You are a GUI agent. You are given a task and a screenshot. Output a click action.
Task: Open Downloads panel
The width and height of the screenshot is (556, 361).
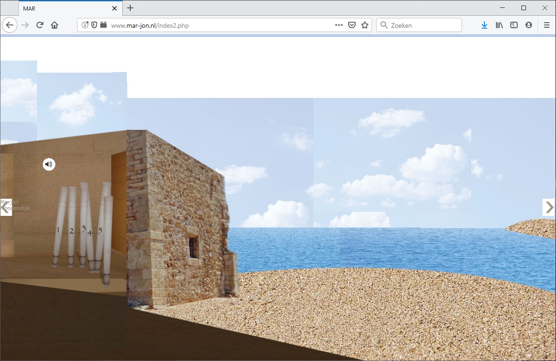tap(484, 25)
